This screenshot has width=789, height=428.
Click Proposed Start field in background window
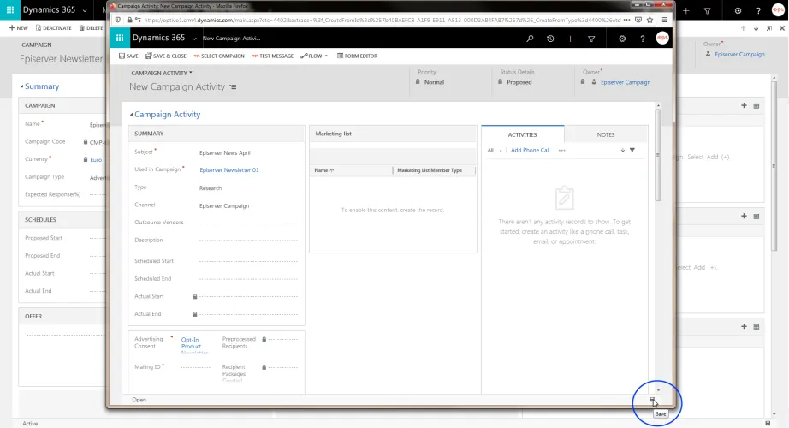pyautogui.click(x=98, y=238)
